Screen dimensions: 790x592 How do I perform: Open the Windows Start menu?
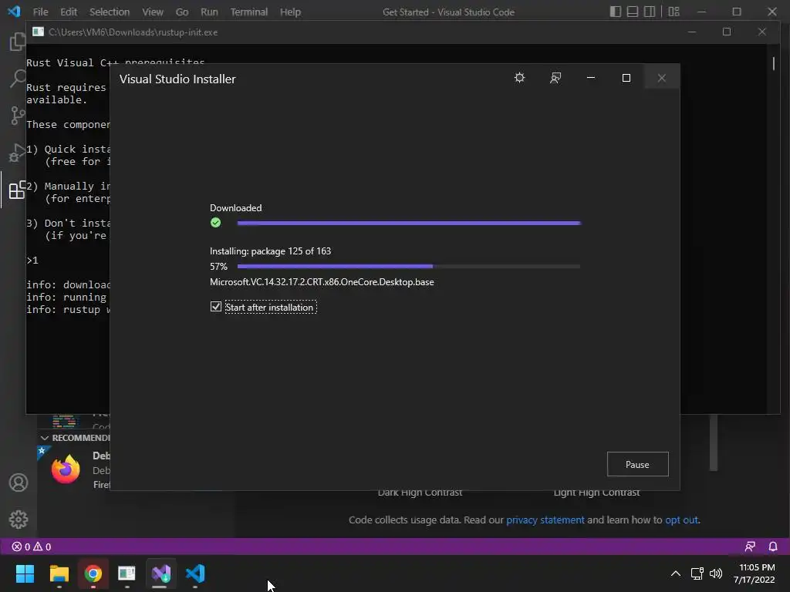pos(25,573)
